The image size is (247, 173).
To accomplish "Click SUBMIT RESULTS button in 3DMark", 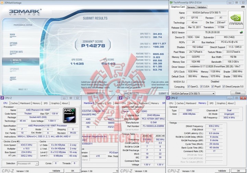I will pyautogui.click(x=96, y=94).
